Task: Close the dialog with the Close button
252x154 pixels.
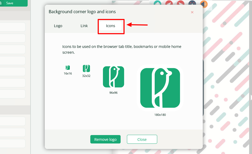Action: 142,139
